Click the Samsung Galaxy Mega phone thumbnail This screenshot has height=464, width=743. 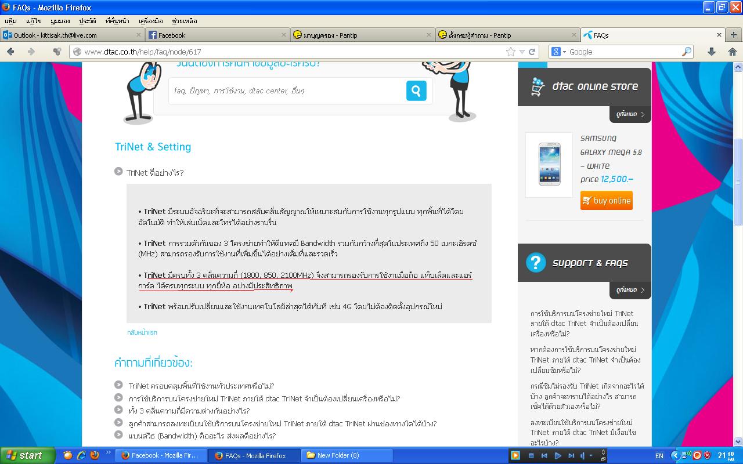pos(549,165)
